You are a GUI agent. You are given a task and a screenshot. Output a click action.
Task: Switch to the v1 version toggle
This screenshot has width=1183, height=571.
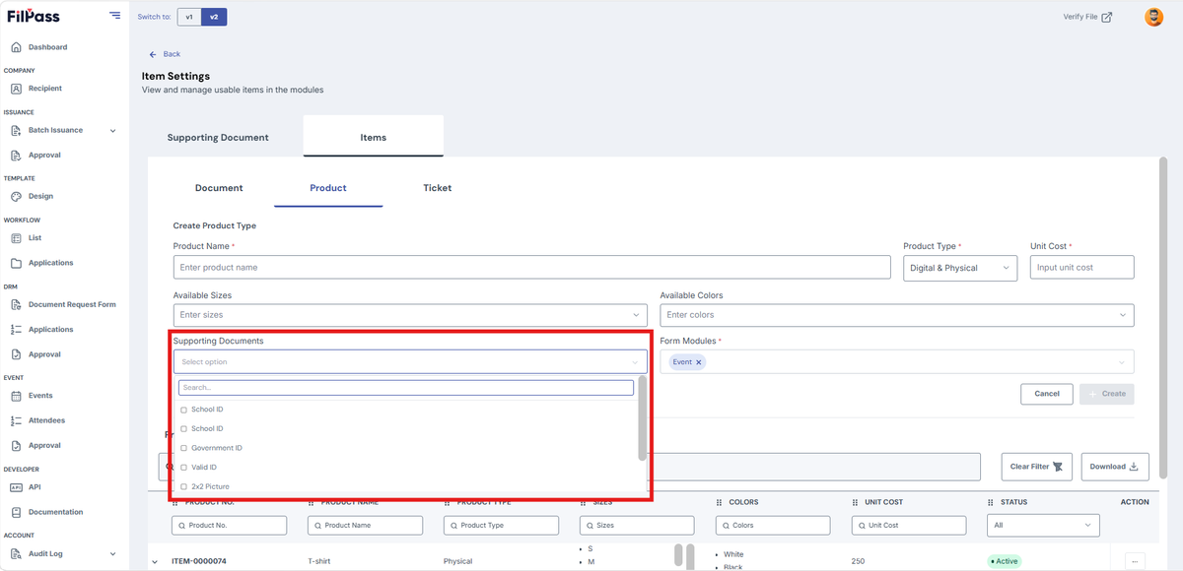tap(189, 17)
